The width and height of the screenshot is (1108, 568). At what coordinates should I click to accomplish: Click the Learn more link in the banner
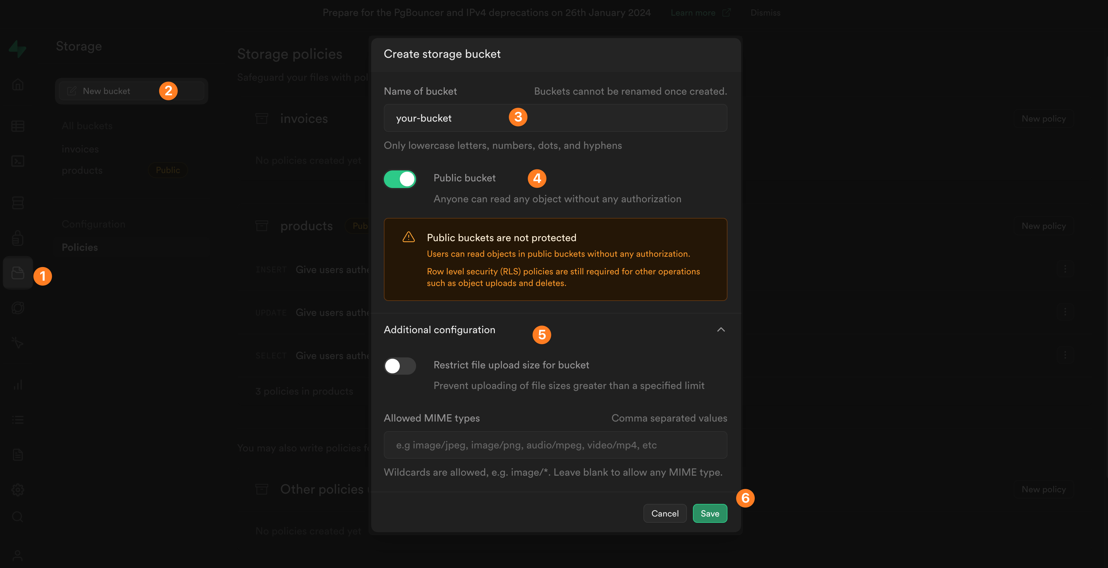pos(693,13)
